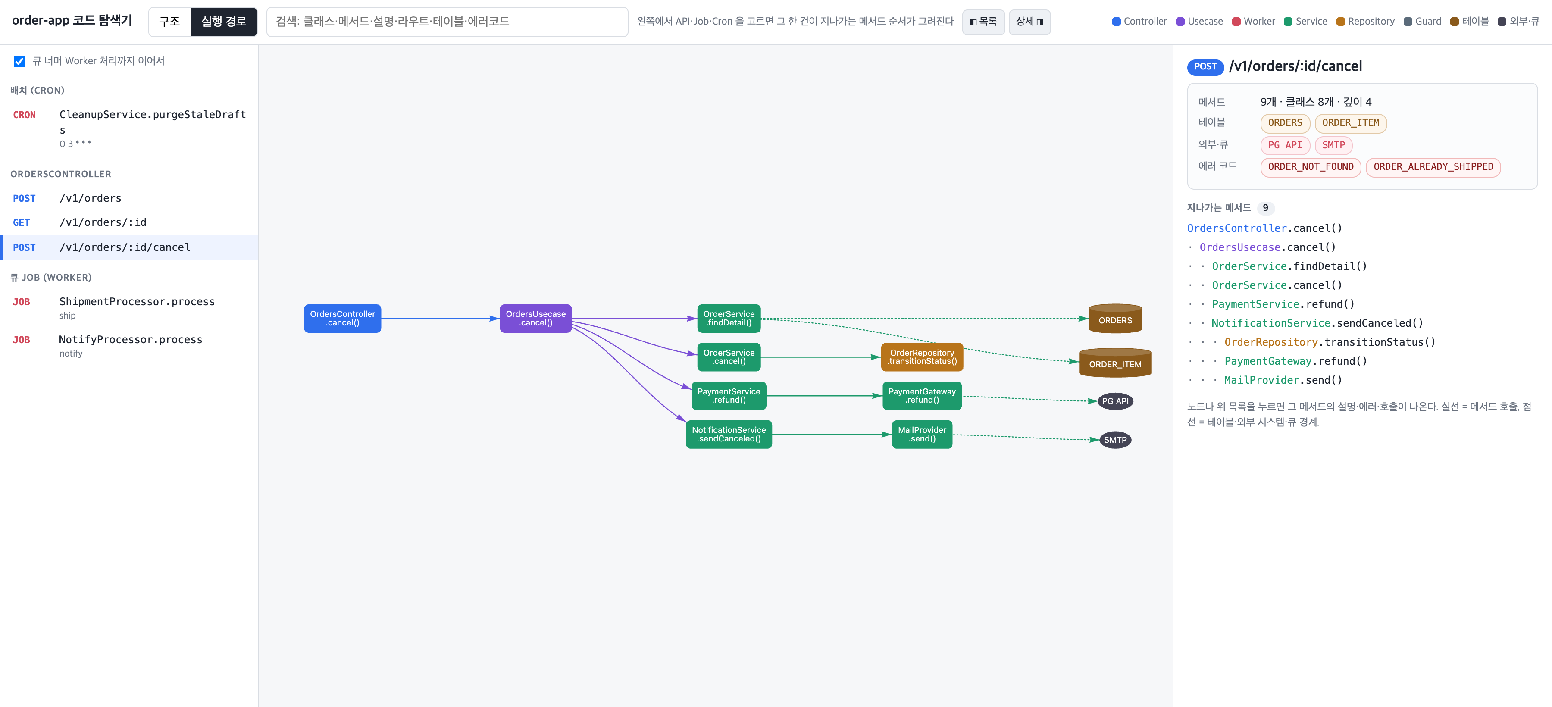Screen dimensions: 1552x707
Task: Open OrdersUsecase.cancel() in the method list
Action: (1267, 247)
